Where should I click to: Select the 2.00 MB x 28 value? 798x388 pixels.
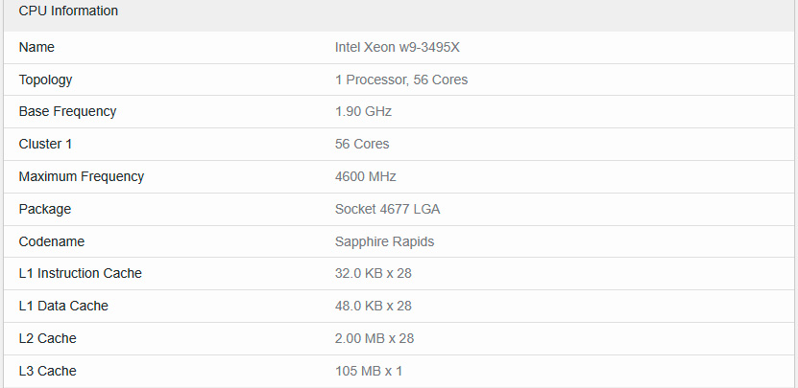375,338
